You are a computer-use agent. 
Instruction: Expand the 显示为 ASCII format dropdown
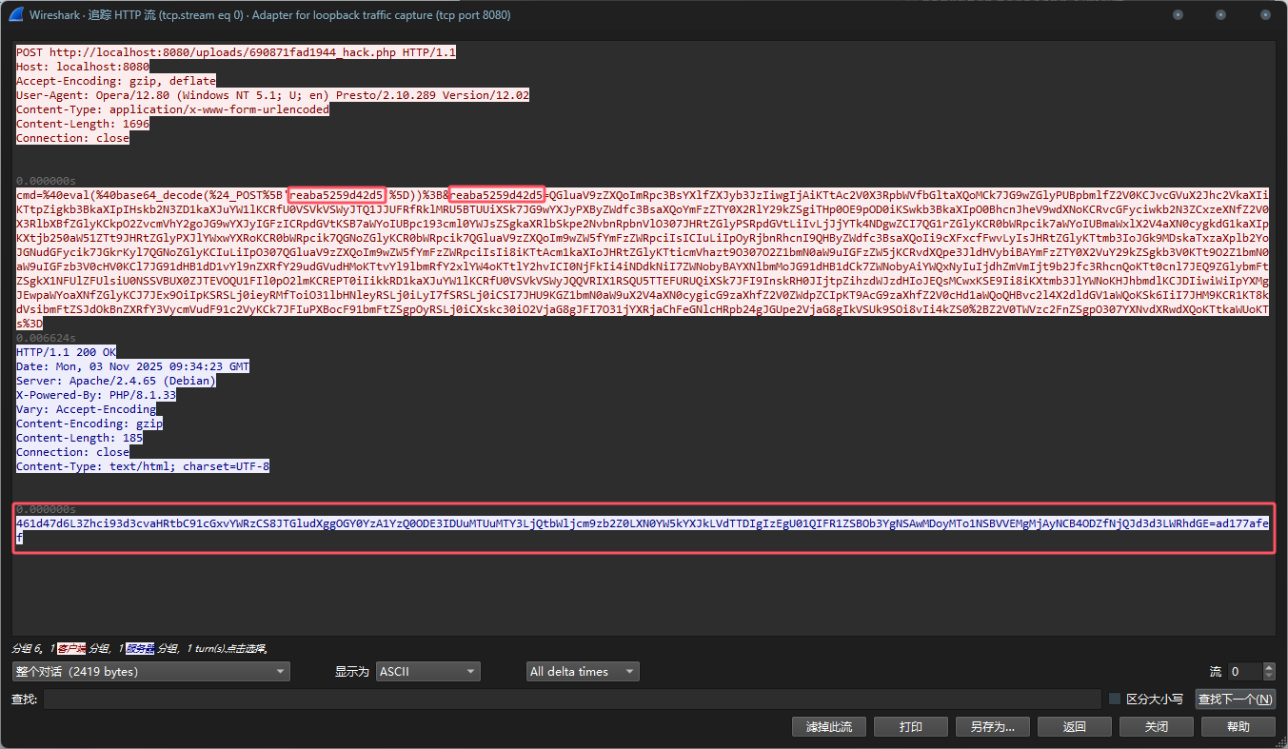click(x=427, y=672)
